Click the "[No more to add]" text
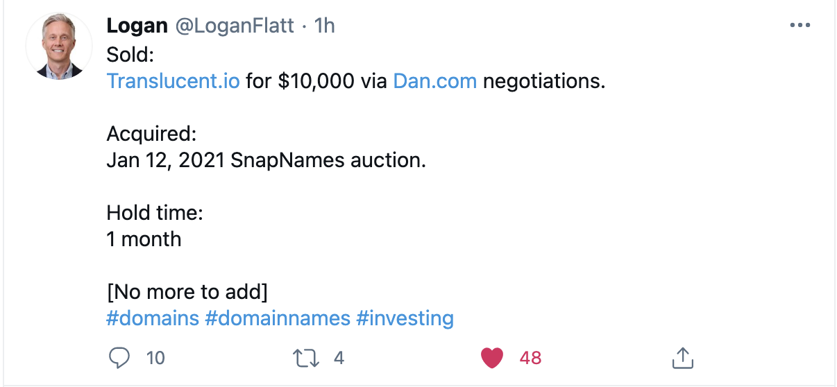This screenshot has height=387, width=837. [x=187, y=291]
